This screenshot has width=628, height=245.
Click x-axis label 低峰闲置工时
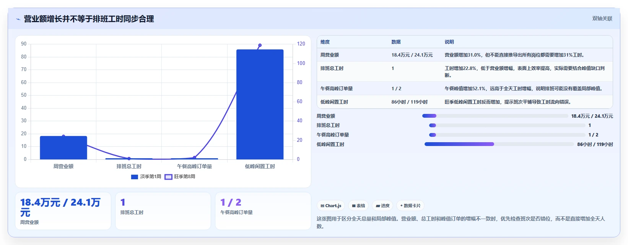pyautogui.click(x=260, y=166)
